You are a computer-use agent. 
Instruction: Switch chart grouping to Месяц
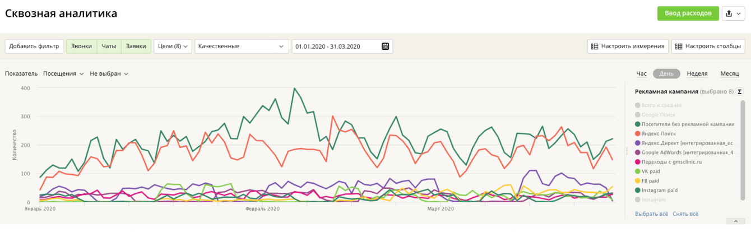[729, 74]
